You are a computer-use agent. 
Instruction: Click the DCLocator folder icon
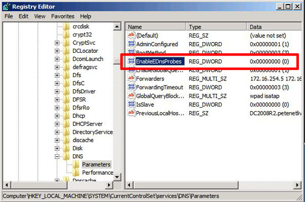[66, 51]
